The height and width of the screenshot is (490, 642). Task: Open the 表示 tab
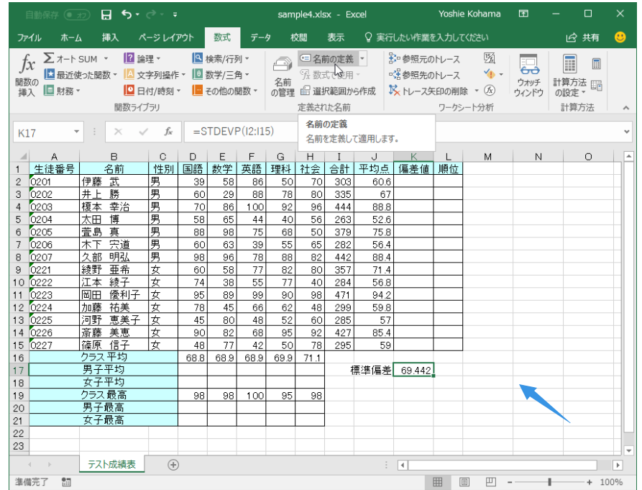[335, 37]
